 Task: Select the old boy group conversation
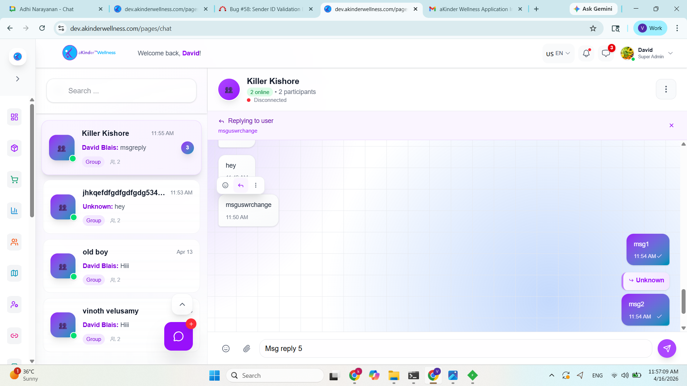(121, 266)
